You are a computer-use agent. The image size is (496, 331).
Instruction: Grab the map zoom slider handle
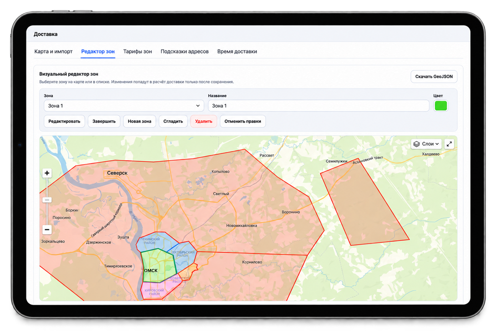(47, 200)
